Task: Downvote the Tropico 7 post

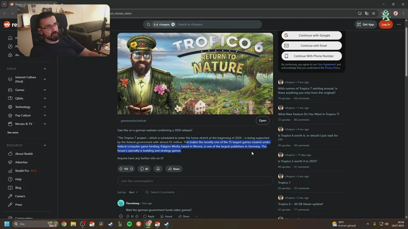Action: 131,169
